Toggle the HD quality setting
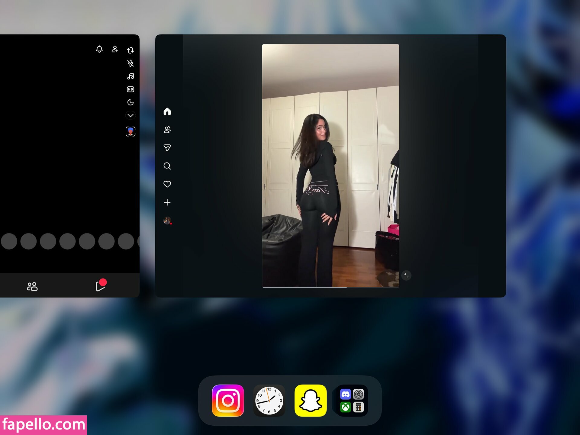This screenshot has height=435, width=580. coord(130,89)
